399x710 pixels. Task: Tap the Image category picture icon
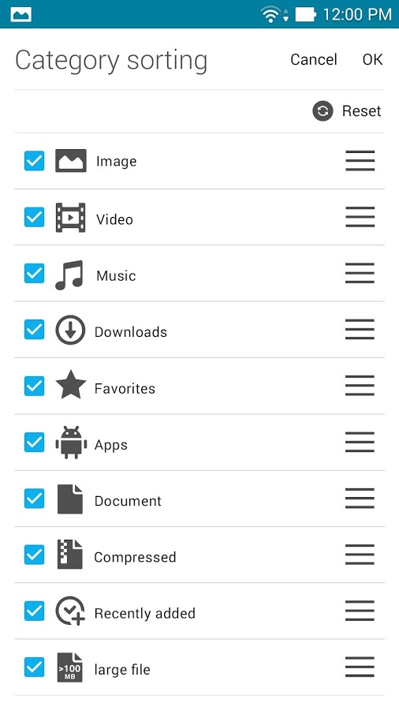[x=70, y=161]
